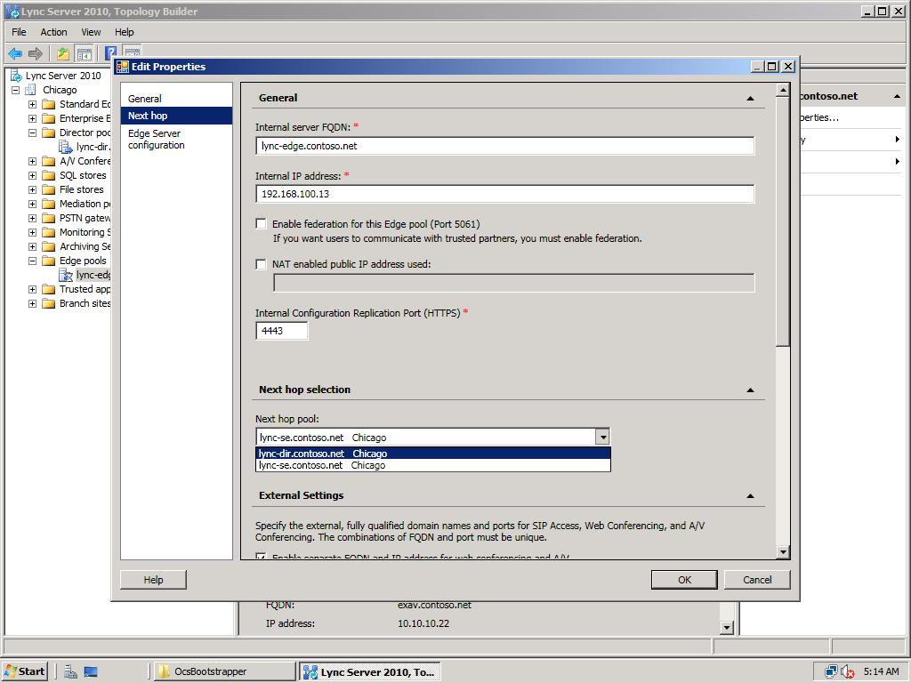Open the Action menu

coord(53,32)
